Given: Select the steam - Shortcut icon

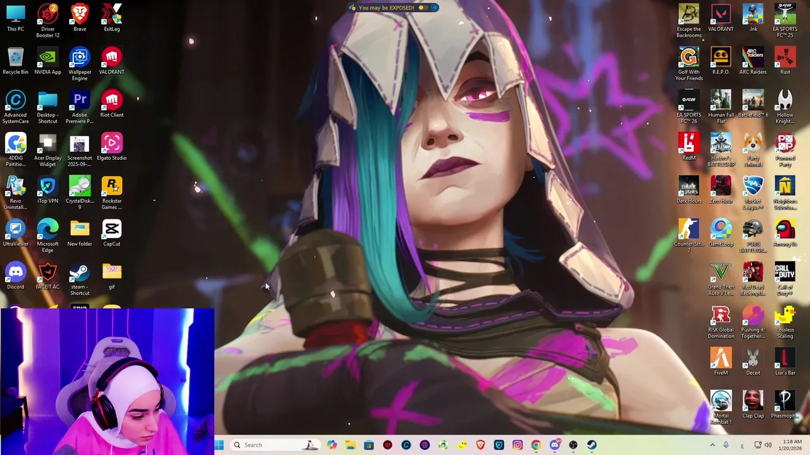Looking at the screenshot, I should [x=80, y=278].
